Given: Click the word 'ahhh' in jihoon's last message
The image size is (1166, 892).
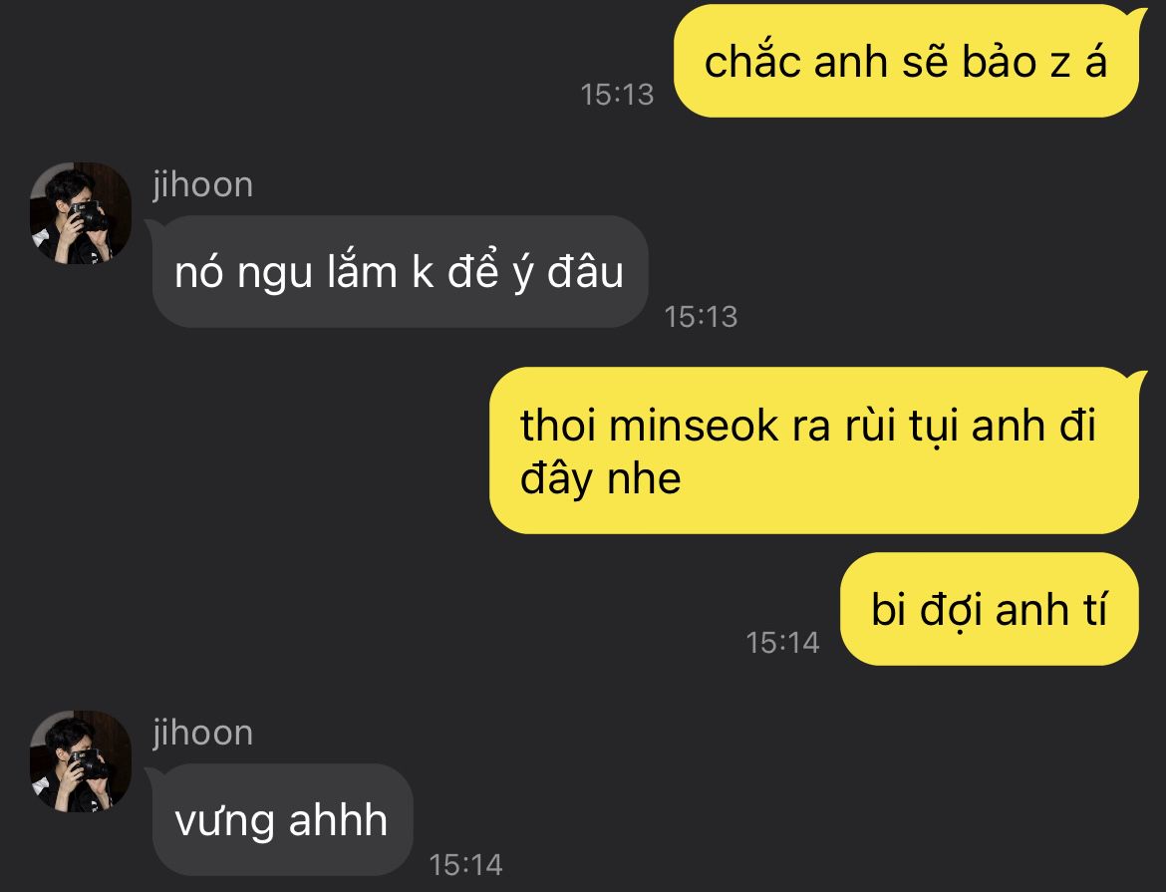Looking at the screenshot, I should point(339,820).
